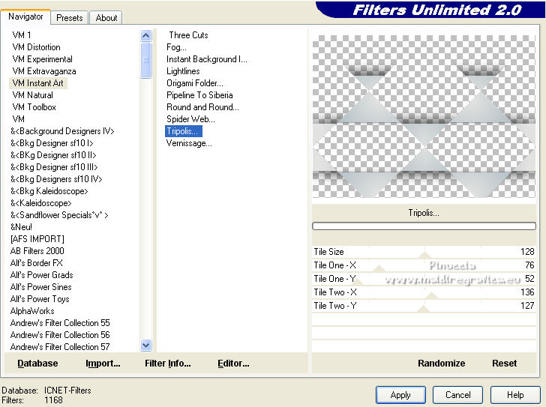546x407 pixels.
Task: Click the progress bar under Tripolis label
Action: point(424,226)
